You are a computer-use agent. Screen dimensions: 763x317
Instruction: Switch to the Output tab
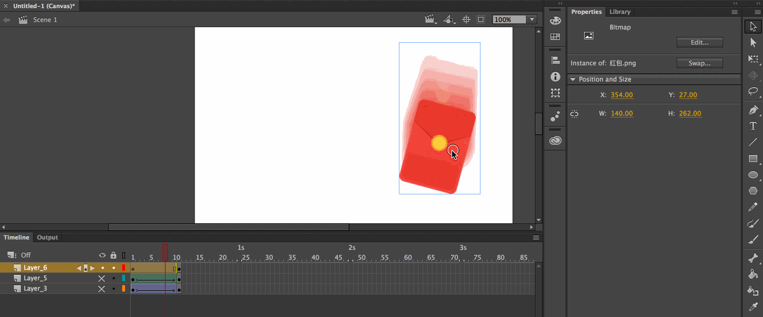click(x=47, y=237)
